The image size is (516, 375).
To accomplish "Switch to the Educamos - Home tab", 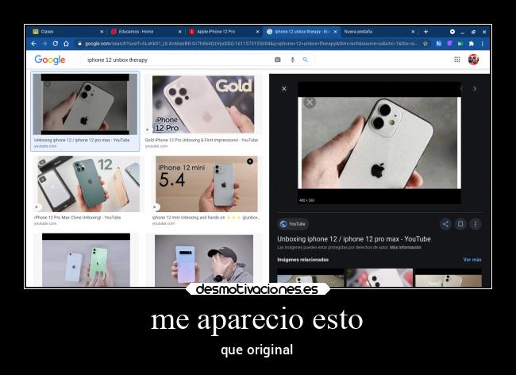I will click(x=144, y=32).
